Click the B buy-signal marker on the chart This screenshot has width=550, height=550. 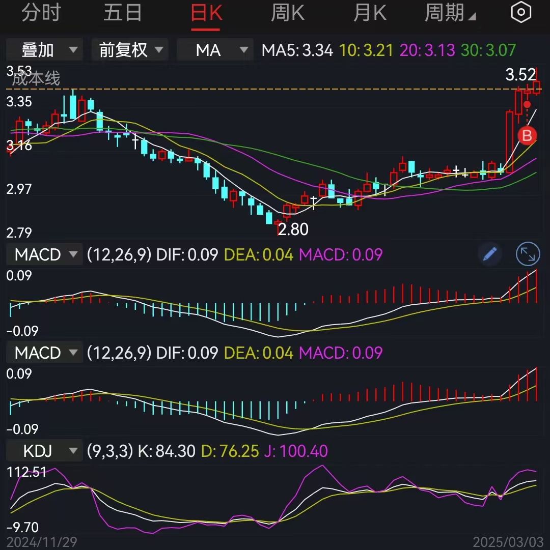pos(527,136)
